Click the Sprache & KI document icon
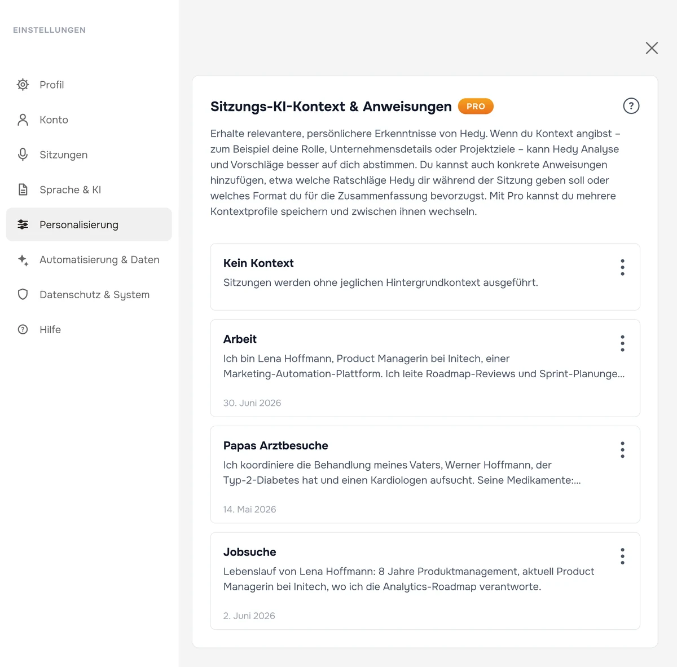This screenshot has width=677, height=667. [x=23, y=189]
